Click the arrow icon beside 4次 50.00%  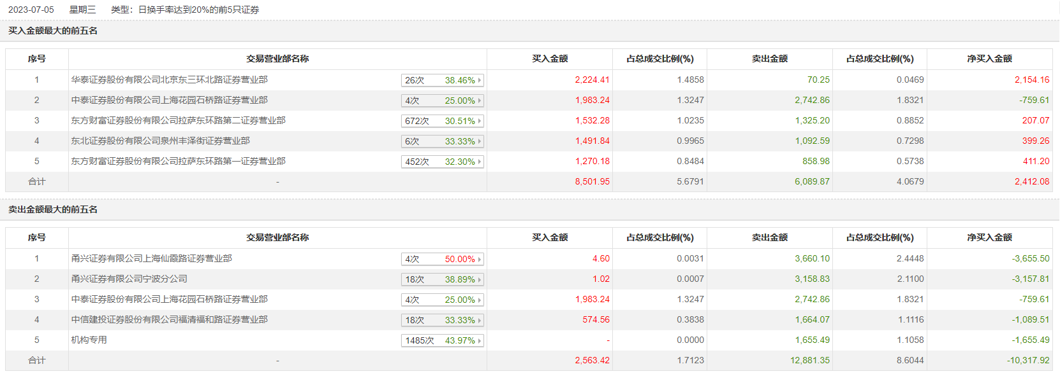(x=480, y=259)
